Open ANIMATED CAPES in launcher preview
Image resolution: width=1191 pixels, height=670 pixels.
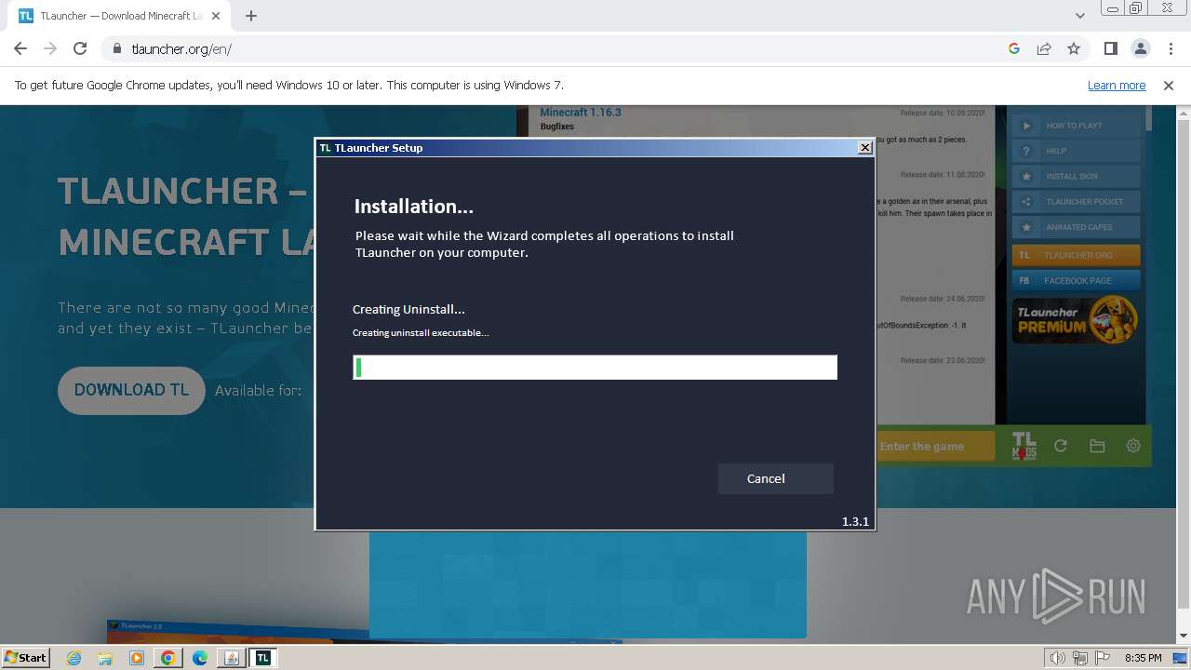tap(1077, 227)
